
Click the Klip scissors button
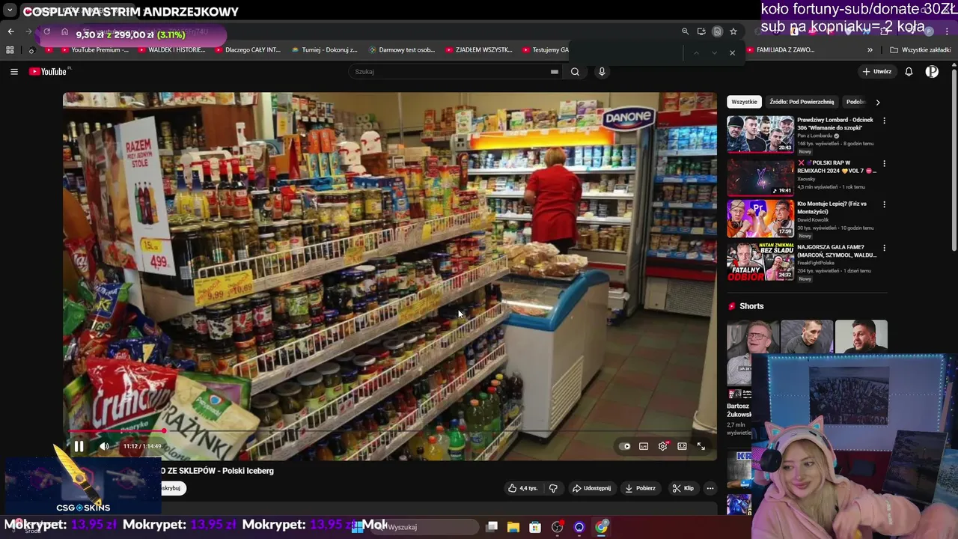click(x=683, y=488)
